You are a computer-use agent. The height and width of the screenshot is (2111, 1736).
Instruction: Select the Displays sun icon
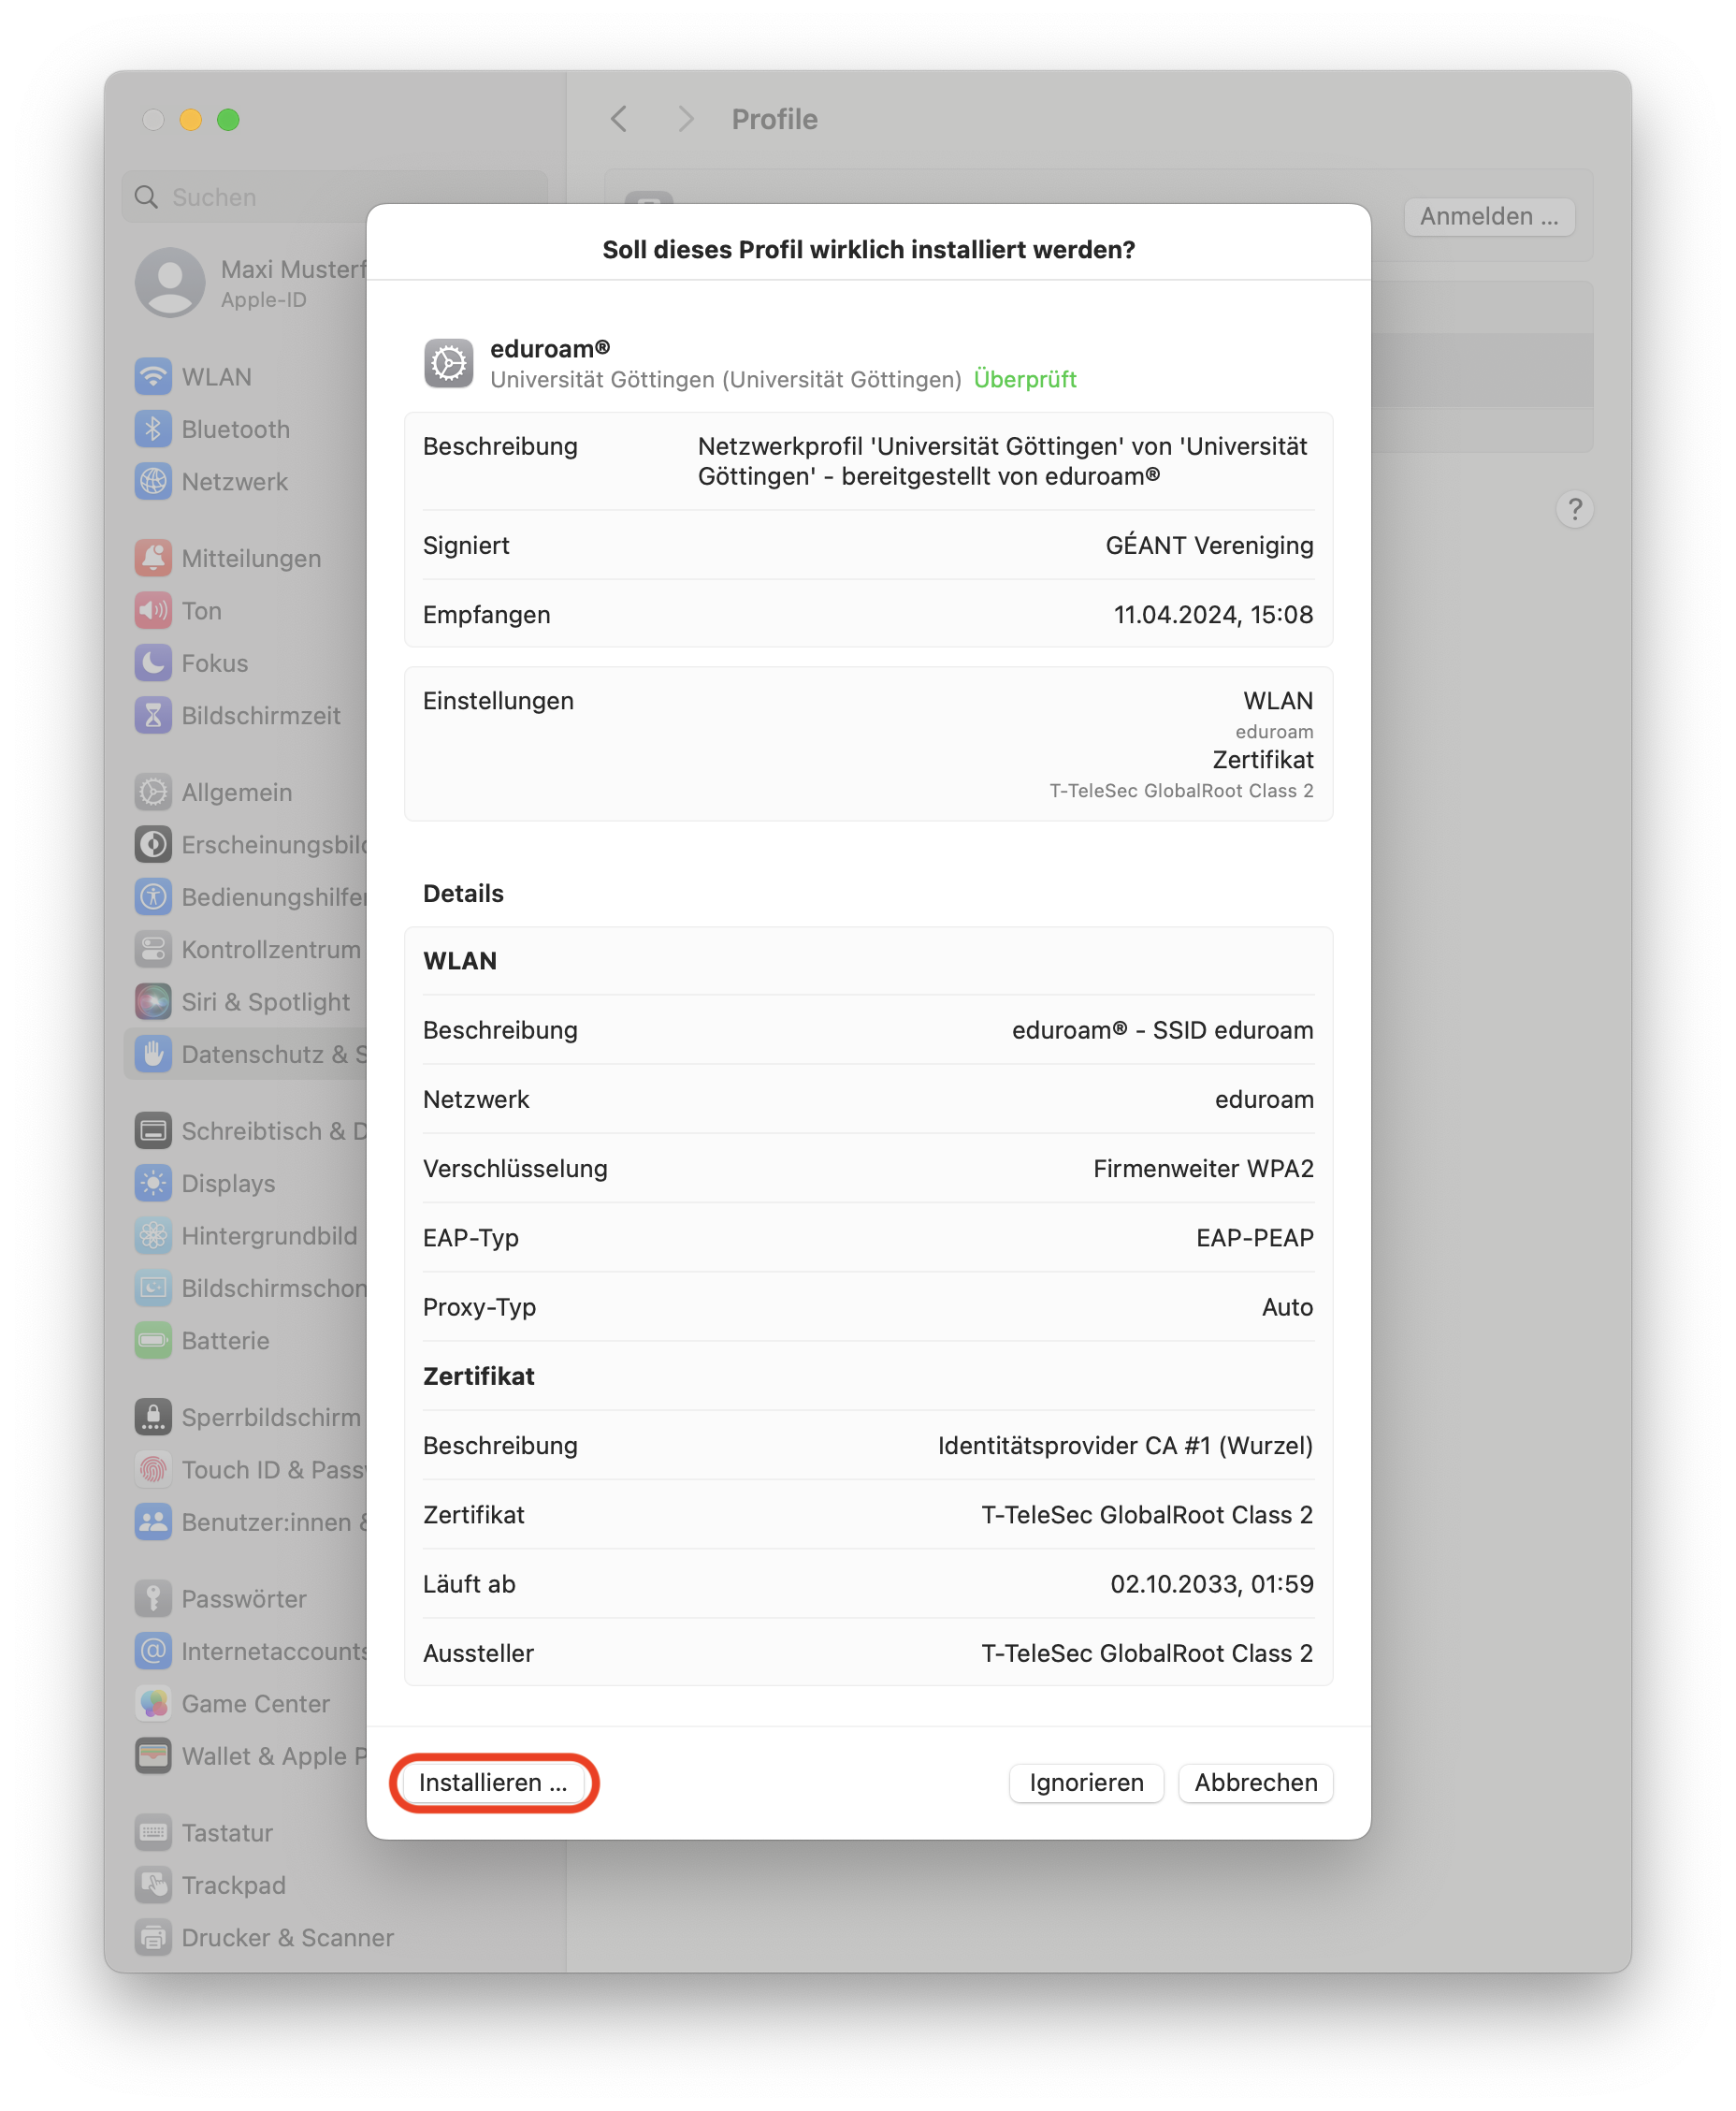[x=153, y=1183]
